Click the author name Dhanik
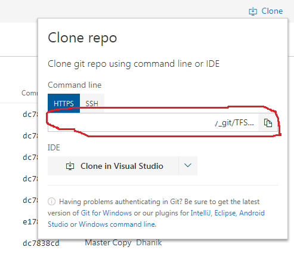Image resolution: width=294 pixels, height=256 pixels. tap(149, 242)
